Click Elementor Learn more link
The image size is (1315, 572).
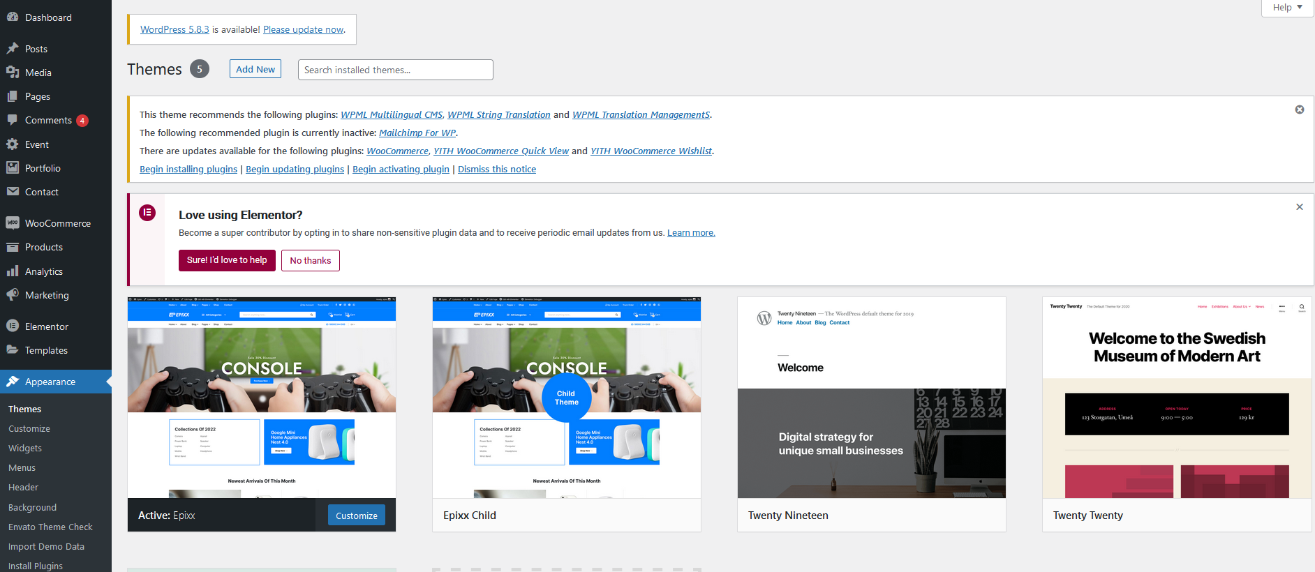[691, 233]
